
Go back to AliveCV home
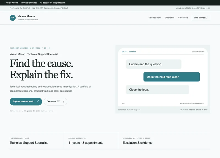tap(11, 3)
